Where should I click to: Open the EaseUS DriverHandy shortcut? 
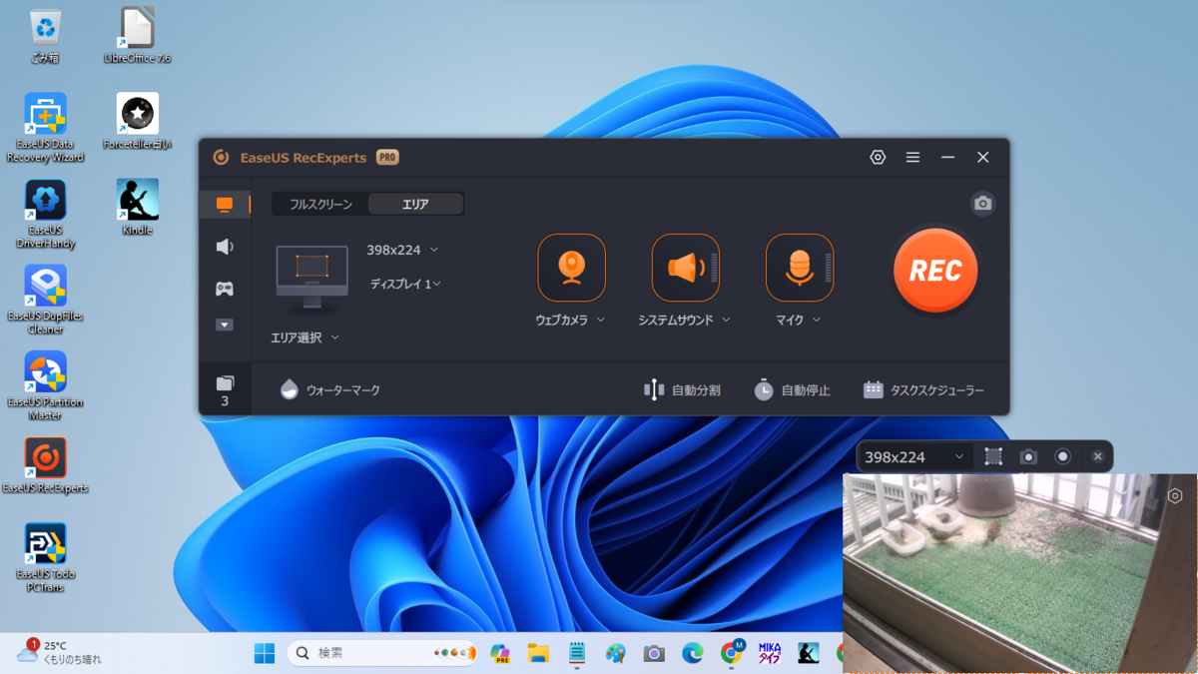45,215
